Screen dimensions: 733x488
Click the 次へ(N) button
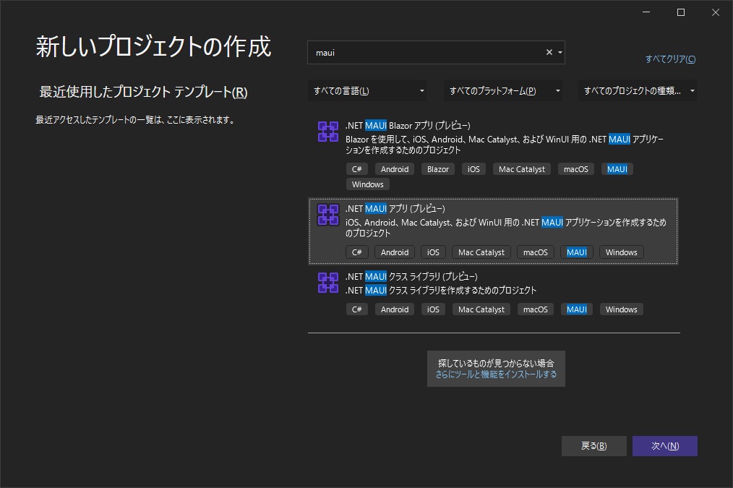click(x=665, y=446)
